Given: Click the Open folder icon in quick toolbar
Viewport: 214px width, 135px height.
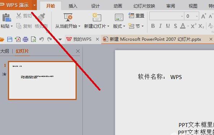Looking at the screenshot, I should click(x=2, y=39).
